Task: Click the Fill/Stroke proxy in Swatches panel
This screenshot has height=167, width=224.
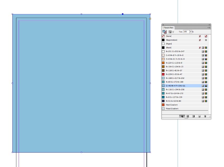Action: coord(164,32)
